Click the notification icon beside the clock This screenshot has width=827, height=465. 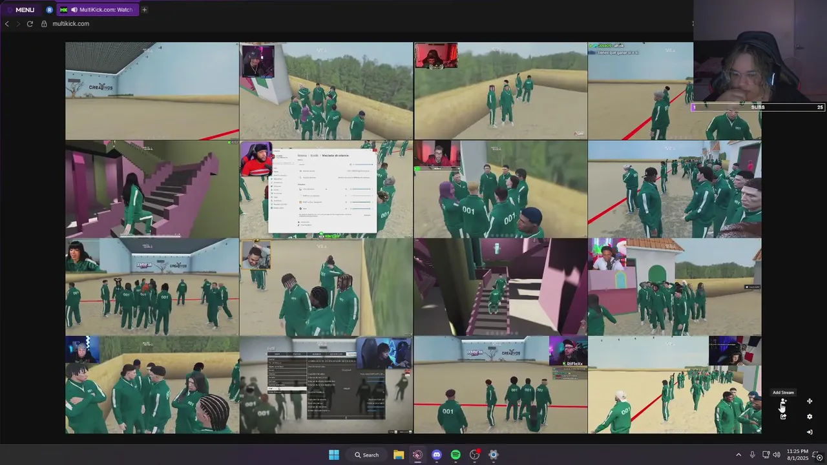(817, 455)
